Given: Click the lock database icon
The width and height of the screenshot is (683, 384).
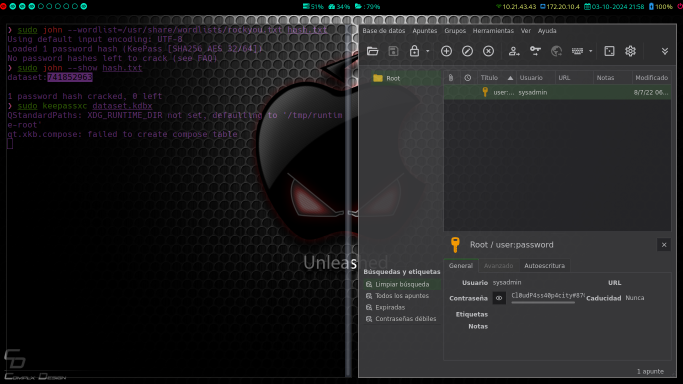Looking at the screenshot, I should click(x=414, y=51).
